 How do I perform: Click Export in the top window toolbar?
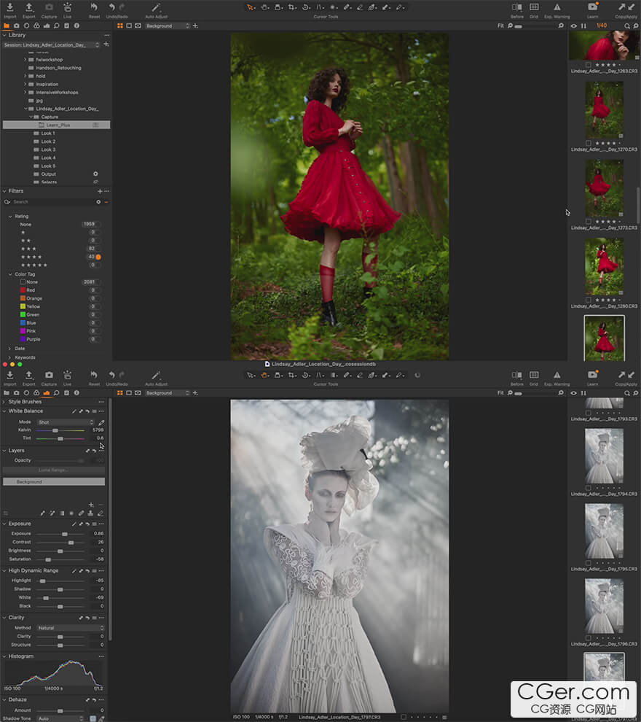coord(29,10)
